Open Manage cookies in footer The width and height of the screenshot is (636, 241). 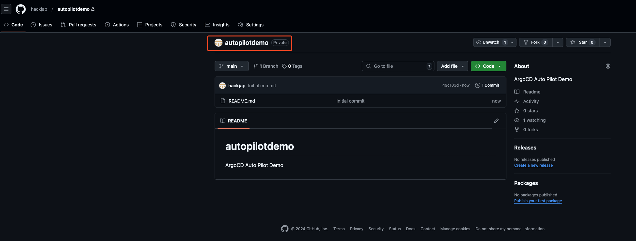455,229
